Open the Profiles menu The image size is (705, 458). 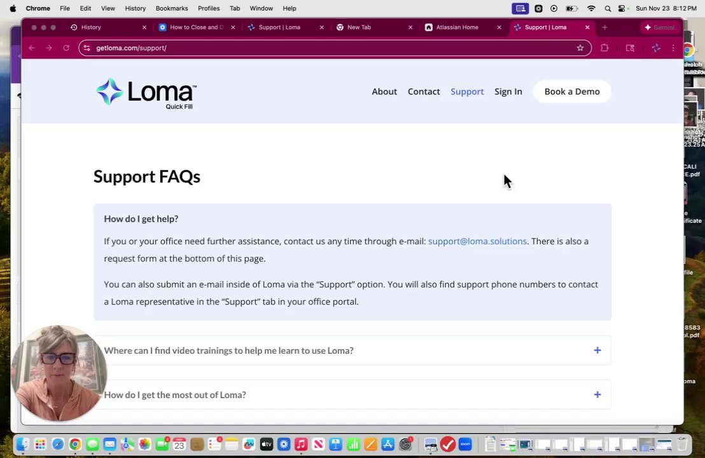pyautogui.click(x=209, y=8)
